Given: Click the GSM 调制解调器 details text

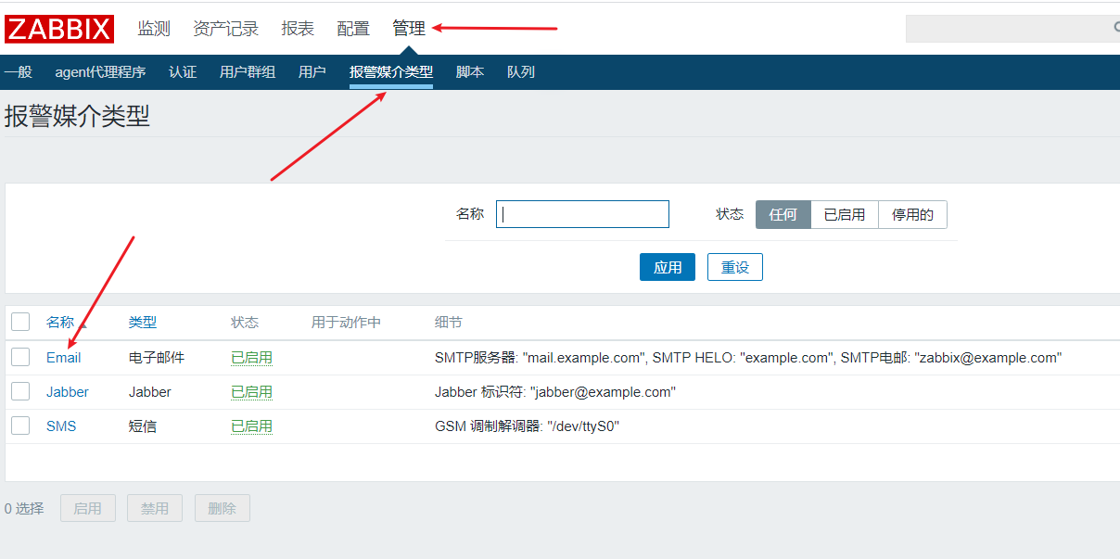Looking at the screenshot, I should (x=527, y=426).
